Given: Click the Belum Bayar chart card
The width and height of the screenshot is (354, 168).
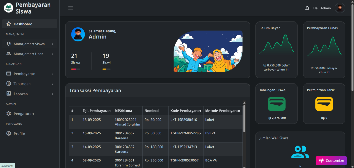Looking at the screenshot, I should 276,50.
